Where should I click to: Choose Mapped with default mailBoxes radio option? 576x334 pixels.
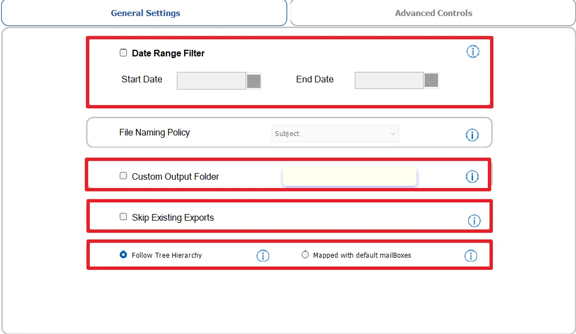pos(305,254)
